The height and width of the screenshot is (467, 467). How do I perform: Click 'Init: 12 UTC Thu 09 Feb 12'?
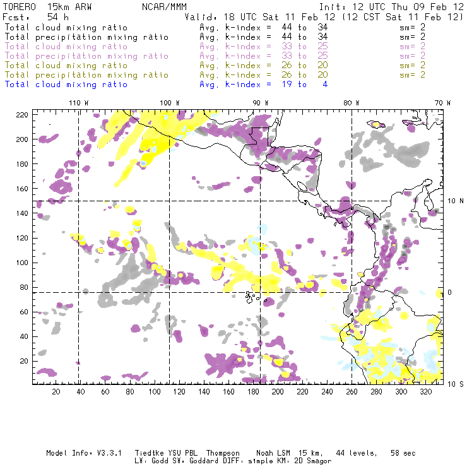391,7
